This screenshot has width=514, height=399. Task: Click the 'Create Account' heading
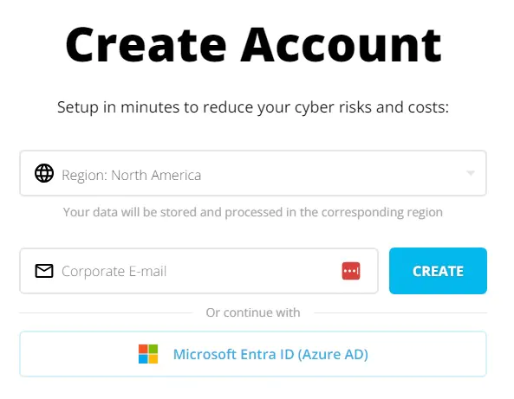pos(253,44)
